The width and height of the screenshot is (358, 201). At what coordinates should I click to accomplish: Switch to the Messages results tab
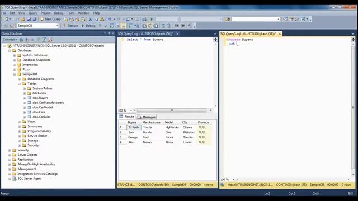click(147, 117)
